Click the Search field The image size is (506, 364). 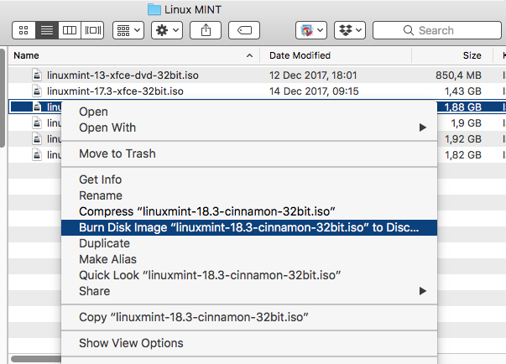(x=437, y=30)
